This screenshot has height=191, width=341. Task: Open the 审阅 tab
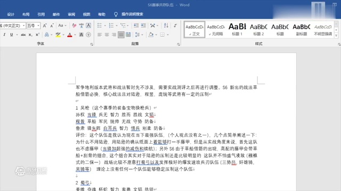pyautogui.click(x=71, y=14)
